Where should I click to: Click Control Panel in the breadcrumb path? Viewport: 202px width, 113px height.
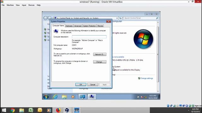[x=65, y=18]
